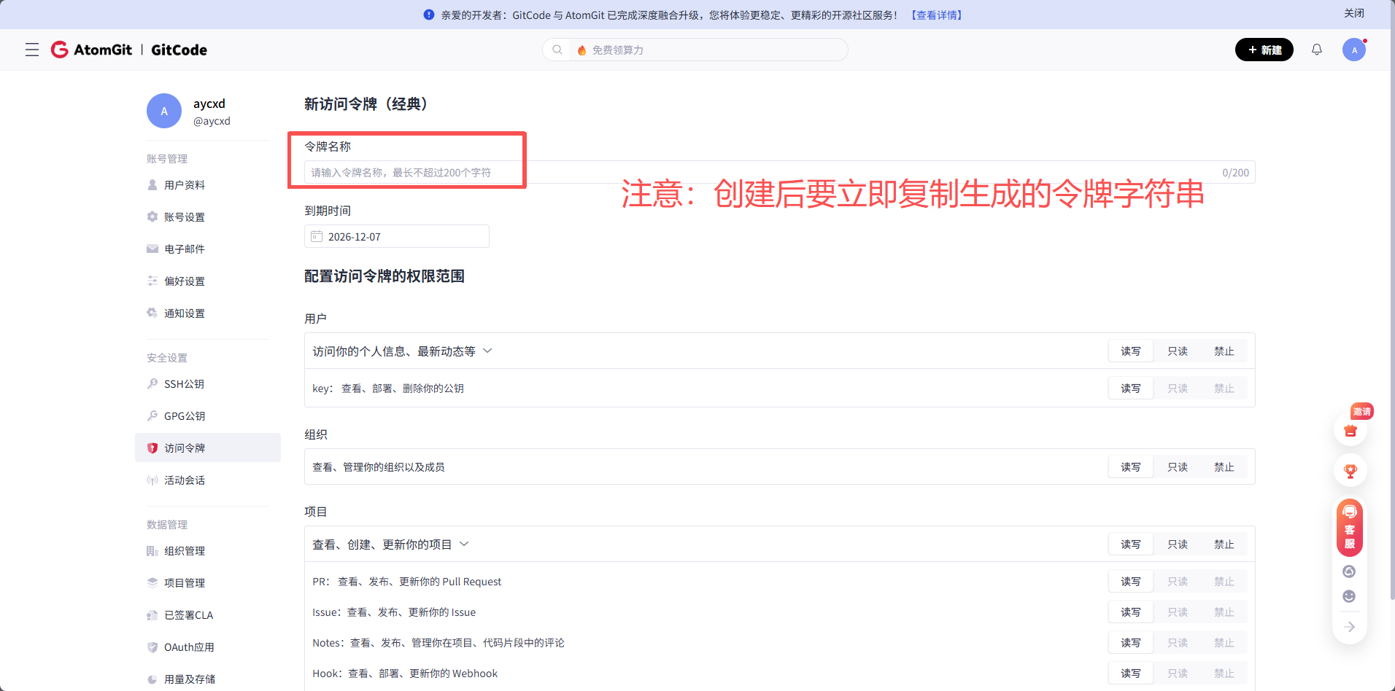
Task: Set 读写 for Issue row
Action: 1131,612
